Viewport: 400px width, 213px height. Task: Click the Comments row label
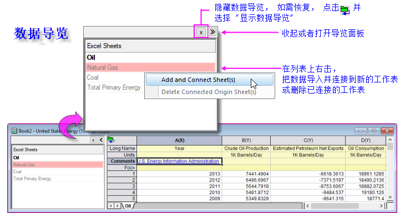click(x=122, y=161)
